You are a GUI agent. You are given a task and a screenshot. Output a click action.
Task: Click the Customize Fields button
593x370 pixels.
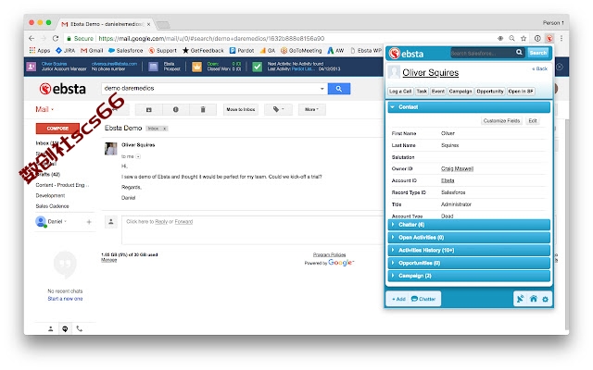pos(501,121)
